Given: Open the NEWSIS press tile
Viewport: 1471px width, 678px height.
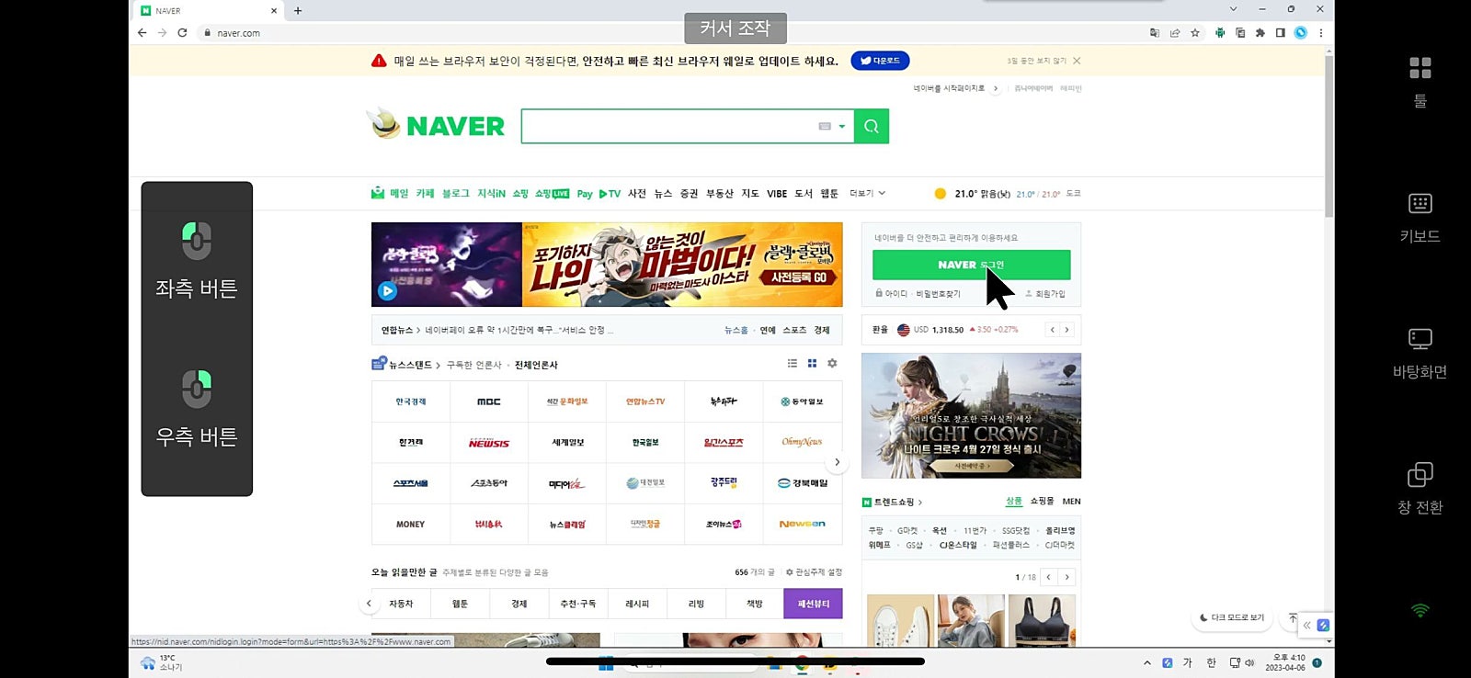Looking at the screenshot, I should 489,443.
